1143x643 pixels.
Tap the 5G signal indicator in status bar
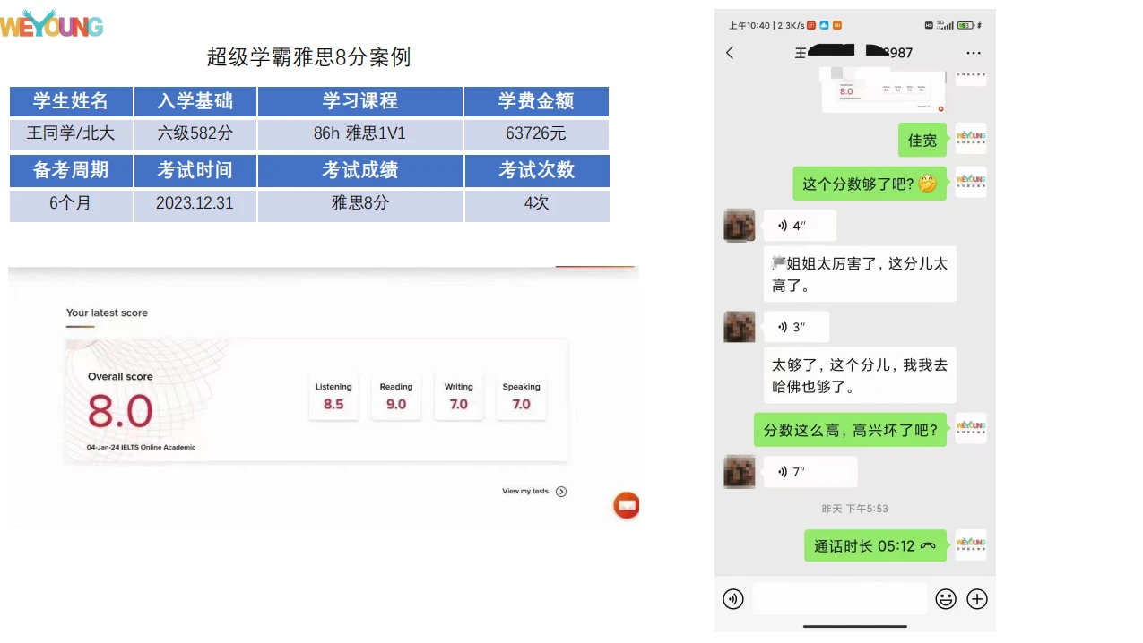coord(945,25)
